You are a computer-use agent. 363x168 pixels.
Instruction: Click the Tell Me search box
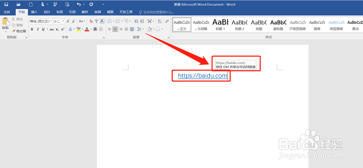tap(157, 12)
